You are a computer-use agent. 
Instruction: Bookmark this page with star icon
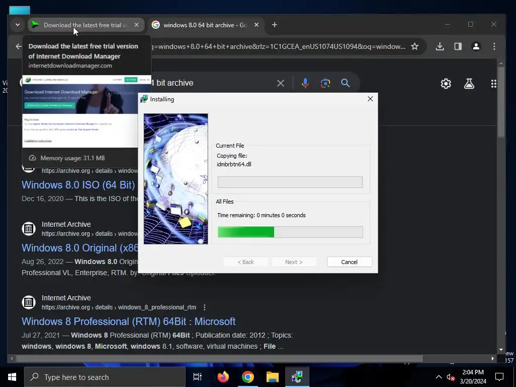tap(415, 46)
